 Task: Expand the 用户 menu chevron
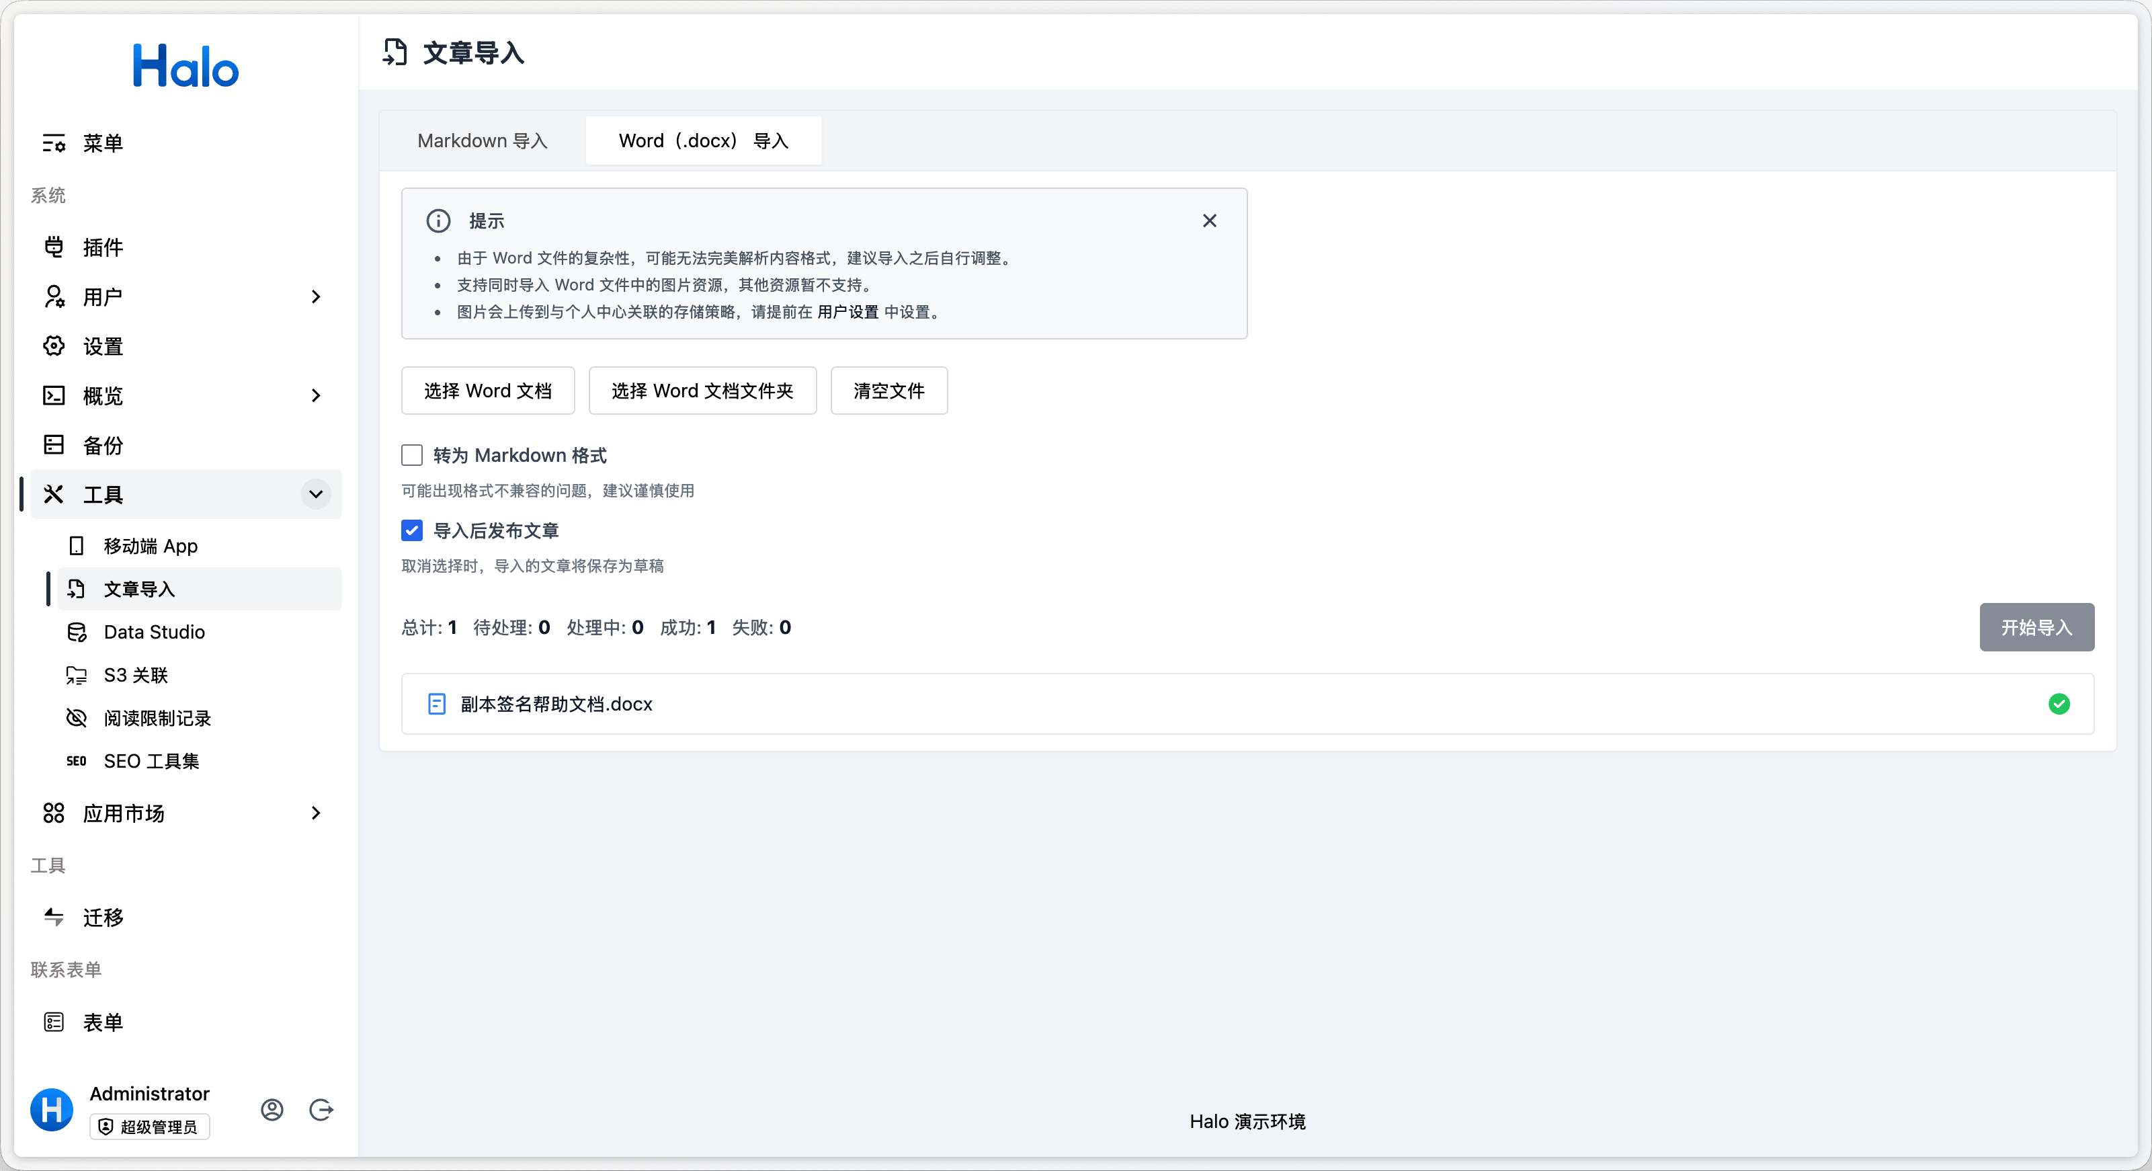[x=316, y=296]
